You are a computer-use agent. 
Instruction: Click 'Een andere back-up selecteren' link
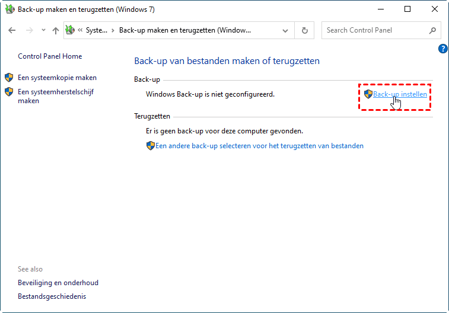point(259,146)
